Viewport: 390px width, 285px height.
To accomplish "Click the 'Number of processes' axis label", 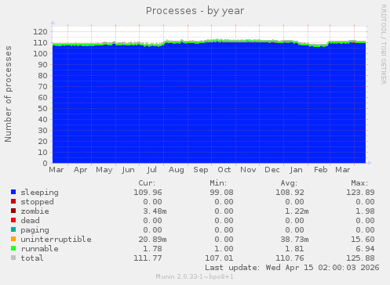I will (8, 94).
